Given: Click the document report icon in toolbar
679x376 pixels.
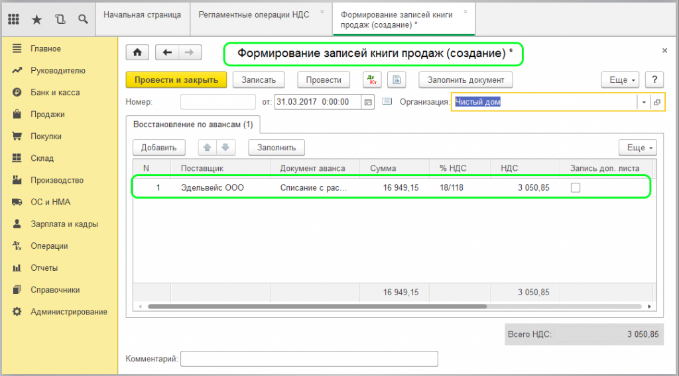Looking at the screenshot, I should [397, 80].
